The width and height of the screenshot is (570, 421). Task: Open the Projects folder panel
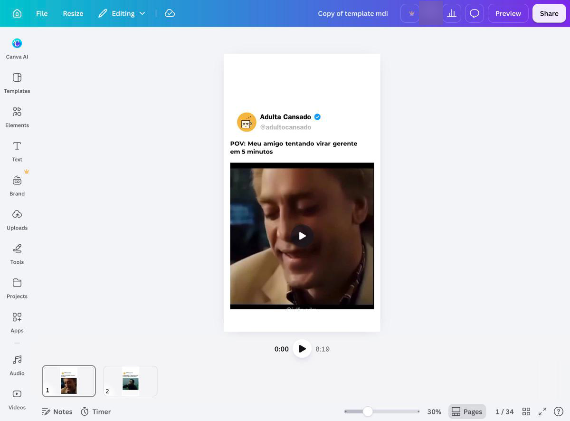(17, 288)
